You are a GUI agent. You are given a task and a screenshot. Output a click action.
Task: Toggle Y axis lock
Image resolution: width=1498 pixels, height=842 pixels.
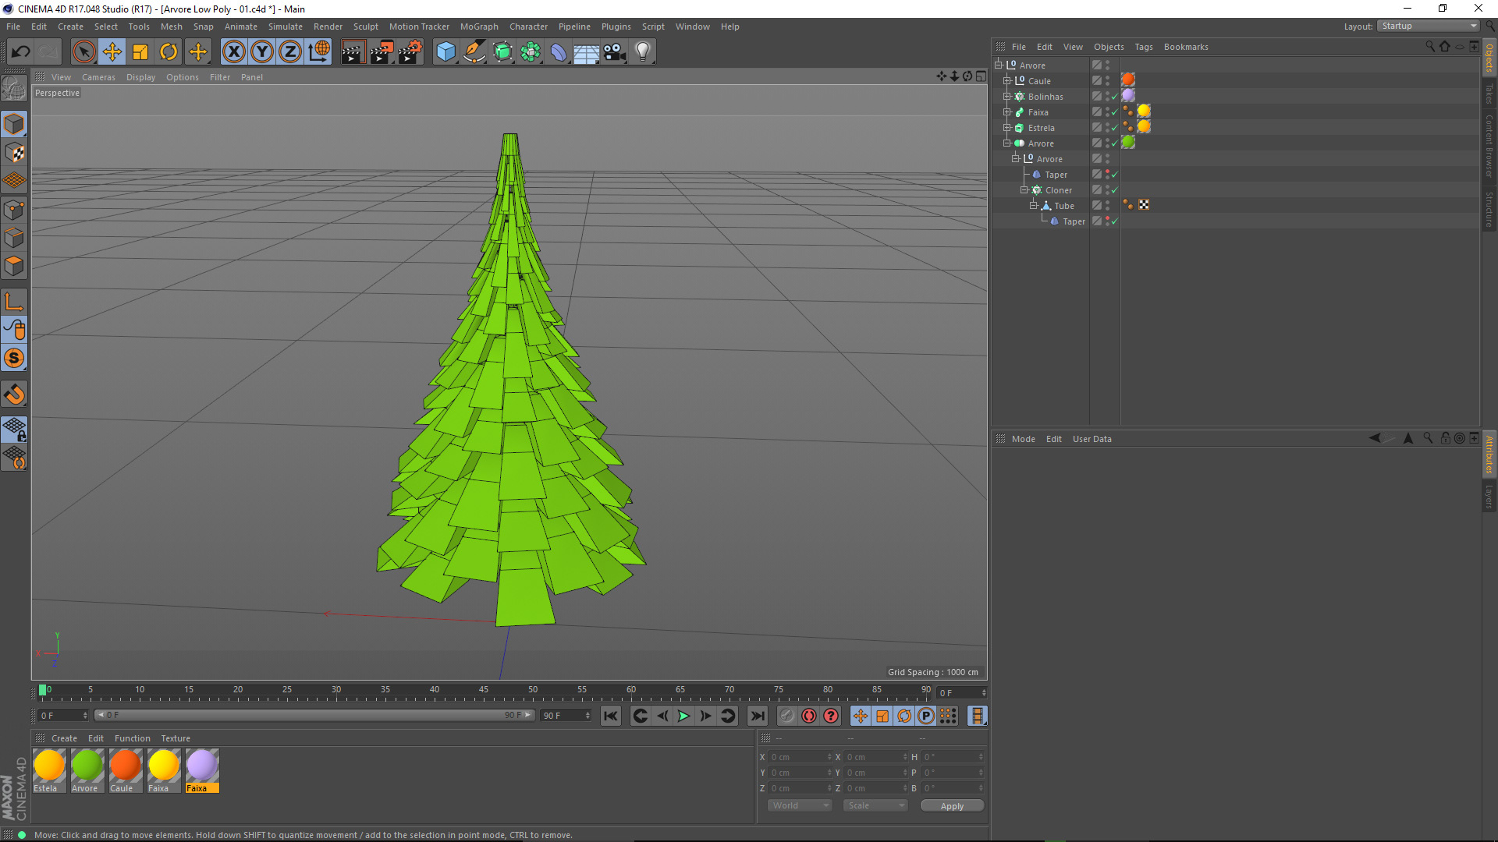(262, 52)
